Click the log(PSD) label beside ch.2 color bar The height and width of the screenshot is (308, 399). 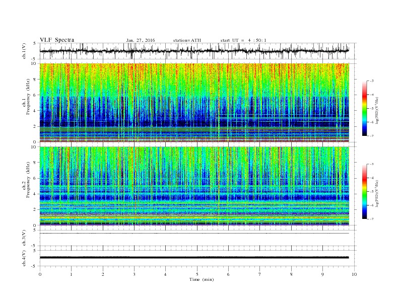pos(377,193)
